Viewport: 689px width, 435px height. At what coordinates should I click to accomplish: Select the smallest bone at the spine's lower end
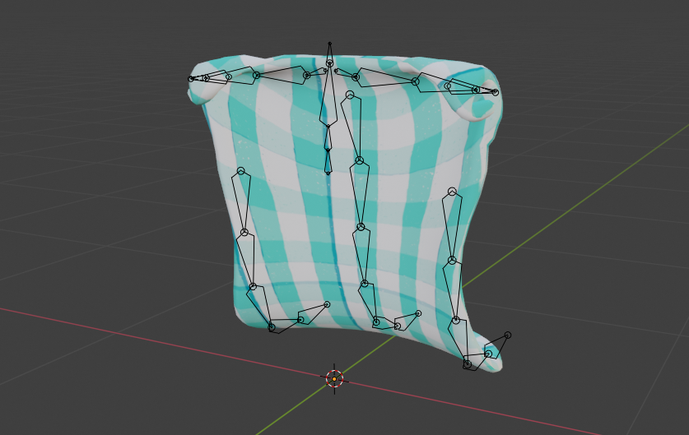point(328,162)
